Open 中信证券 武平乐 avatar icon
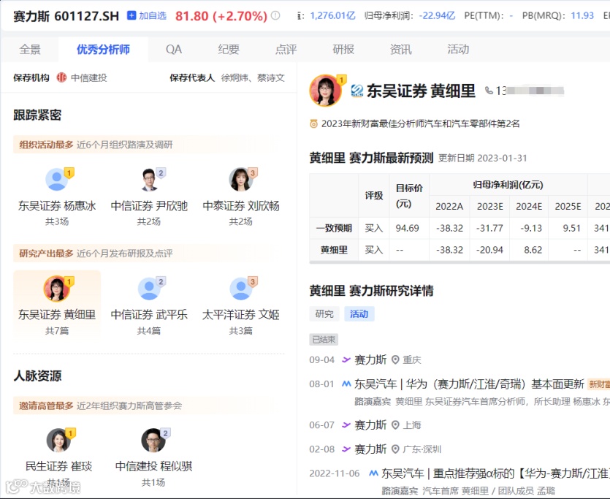 (x=149, y=289)
